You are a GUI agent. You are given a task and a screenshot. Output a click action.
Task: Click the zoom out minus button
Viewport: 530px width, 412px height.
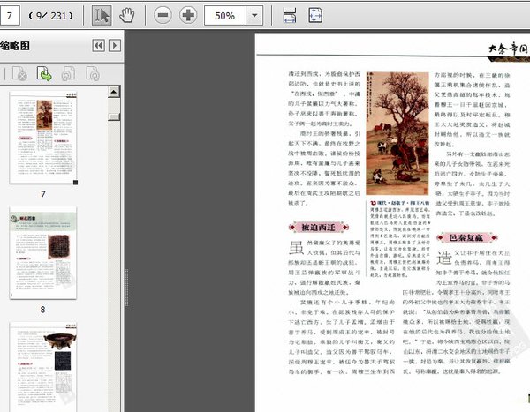[x=163, y=16]
